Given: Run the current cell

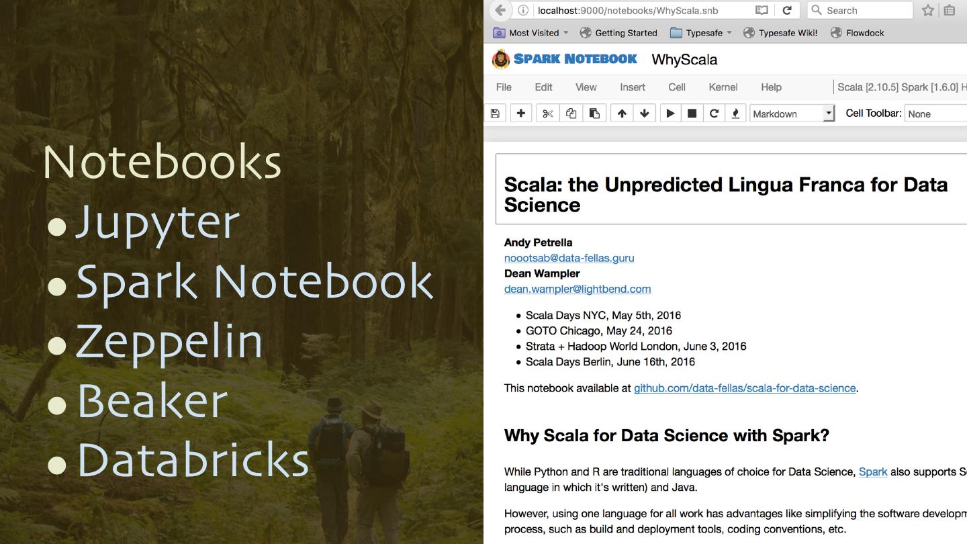Looking at the screenshot, I should tap(670, 114).
